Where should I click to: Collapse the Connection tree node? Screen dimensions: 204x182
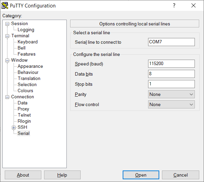click(x=8, y=97)
